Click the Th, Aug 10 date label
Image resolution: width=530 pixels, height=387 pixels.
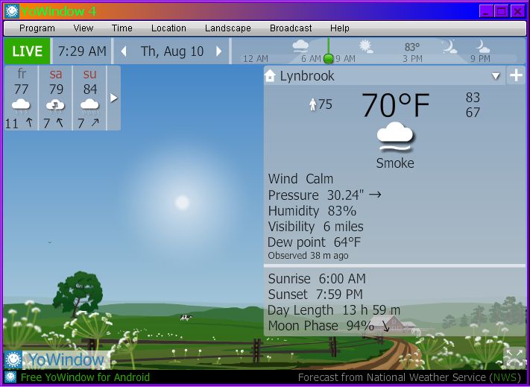172,51
